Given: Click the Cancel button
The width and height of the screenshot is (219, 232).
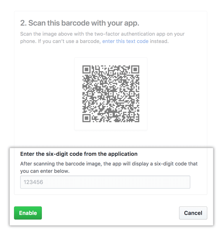Looking at the screenshot, I should 193,213.
